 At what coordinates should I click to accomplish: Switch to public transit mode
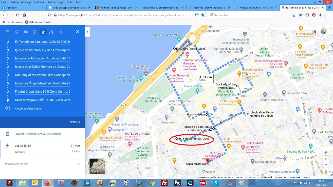34,32
